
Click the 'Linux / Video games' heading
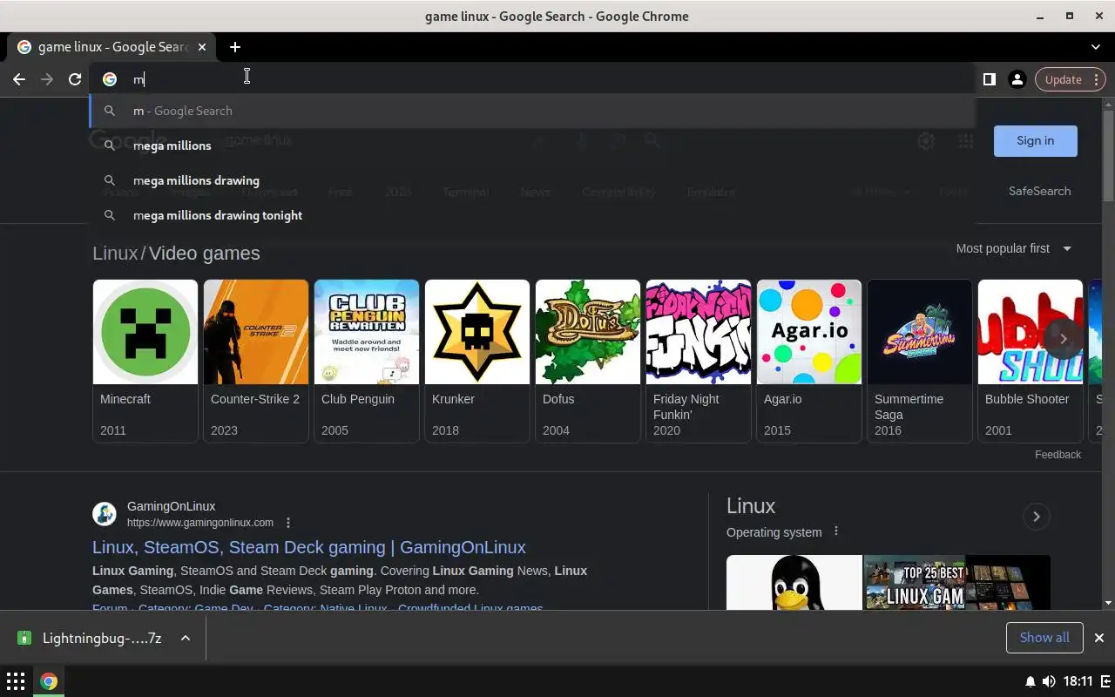(x=176, y=254)
